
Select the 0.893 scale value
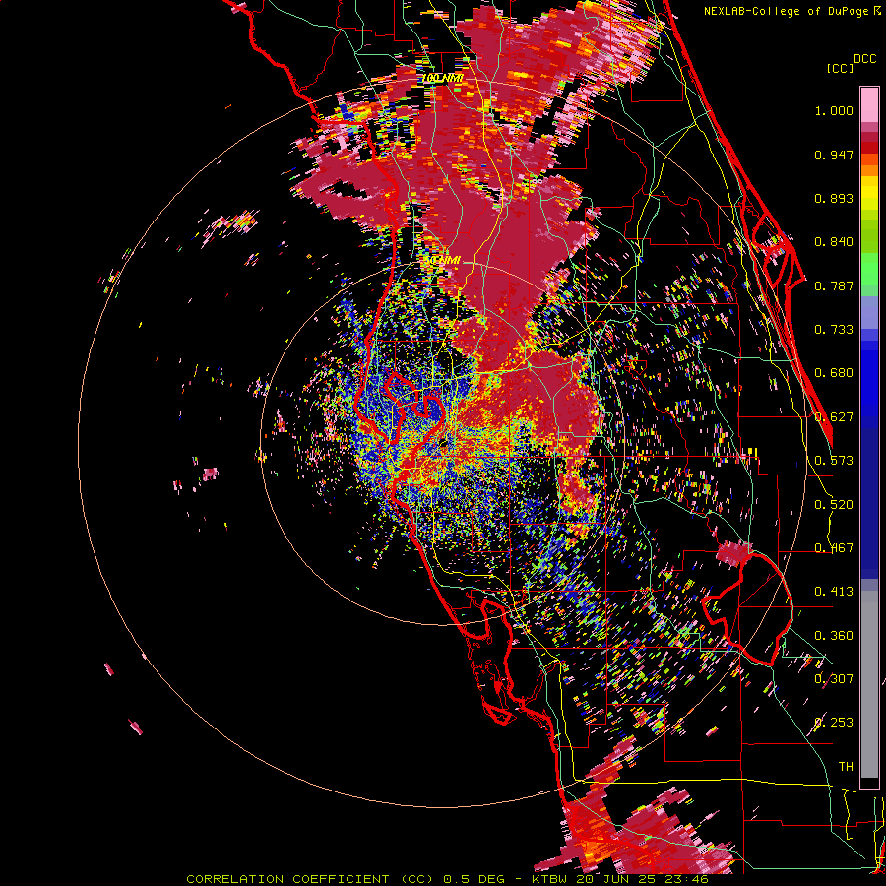[834, 198]
